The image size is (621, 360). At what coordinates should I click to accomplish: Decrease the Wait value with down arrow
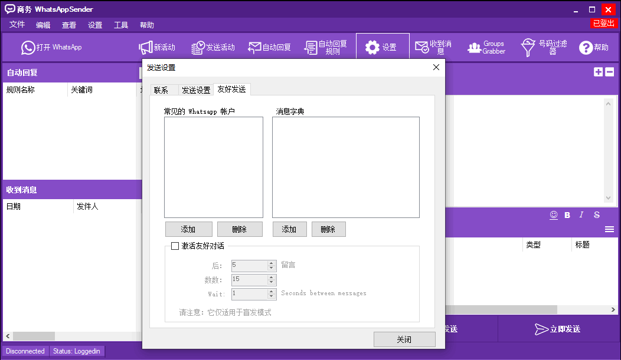pos(272,296)
